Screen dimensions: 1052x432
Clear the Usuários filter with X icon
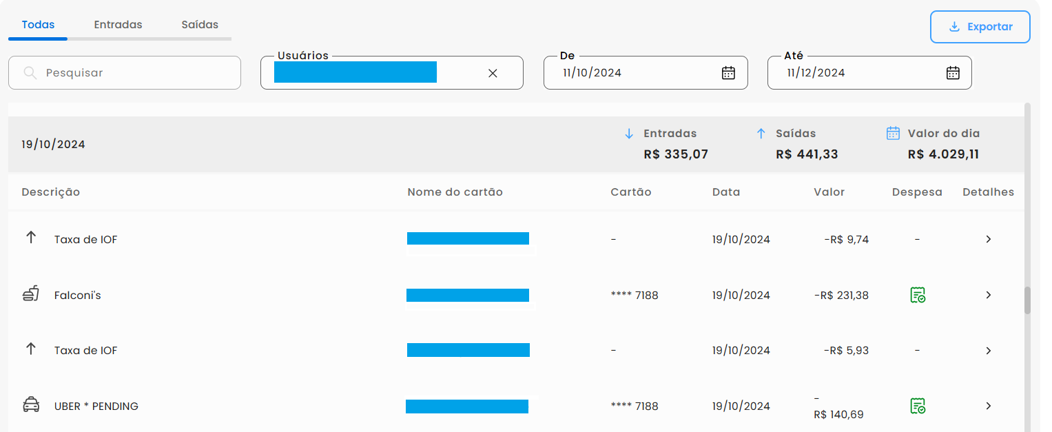click(x=493, y=73)
